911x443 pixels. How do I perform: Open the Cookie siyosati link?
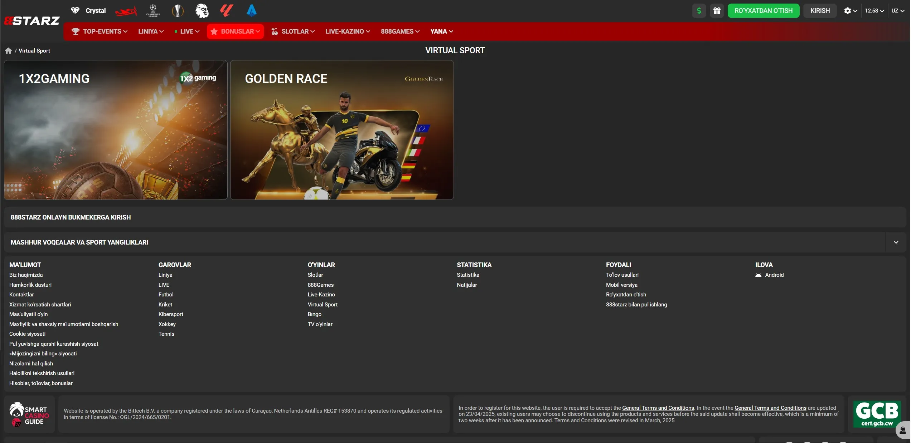27,334
